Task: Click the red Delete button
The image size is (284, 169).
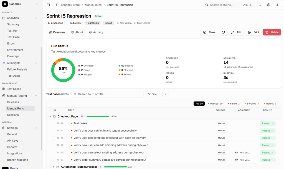Action: click(272, 32)
